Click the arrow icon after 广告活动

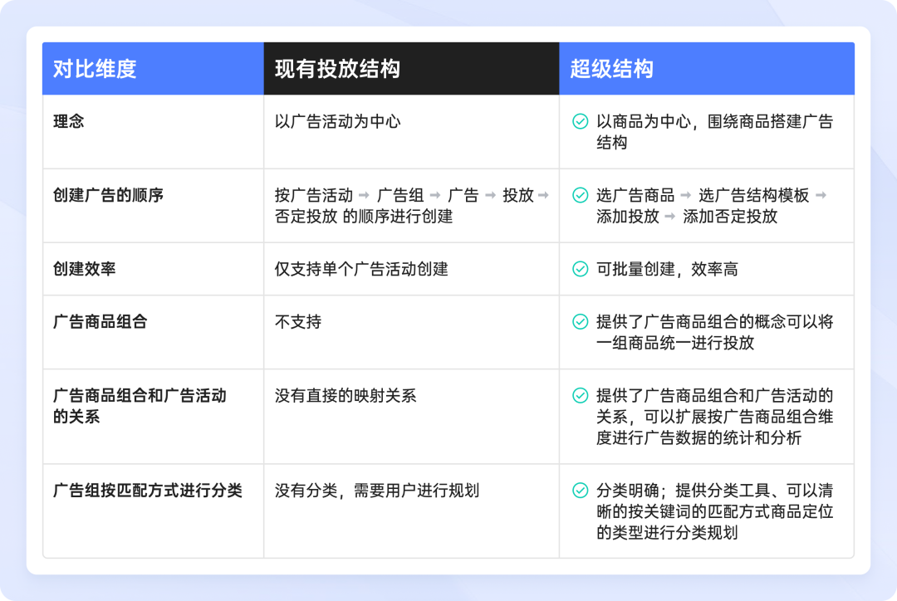point(364,193)
